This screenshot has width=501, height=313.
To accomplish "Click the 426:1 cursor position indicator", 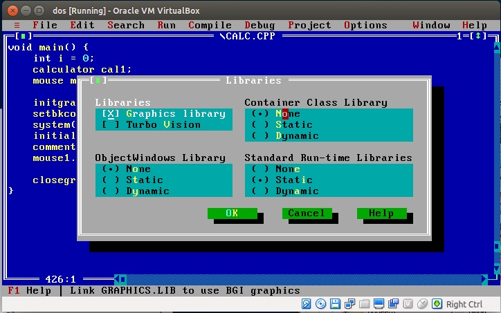I will (61, 279).
